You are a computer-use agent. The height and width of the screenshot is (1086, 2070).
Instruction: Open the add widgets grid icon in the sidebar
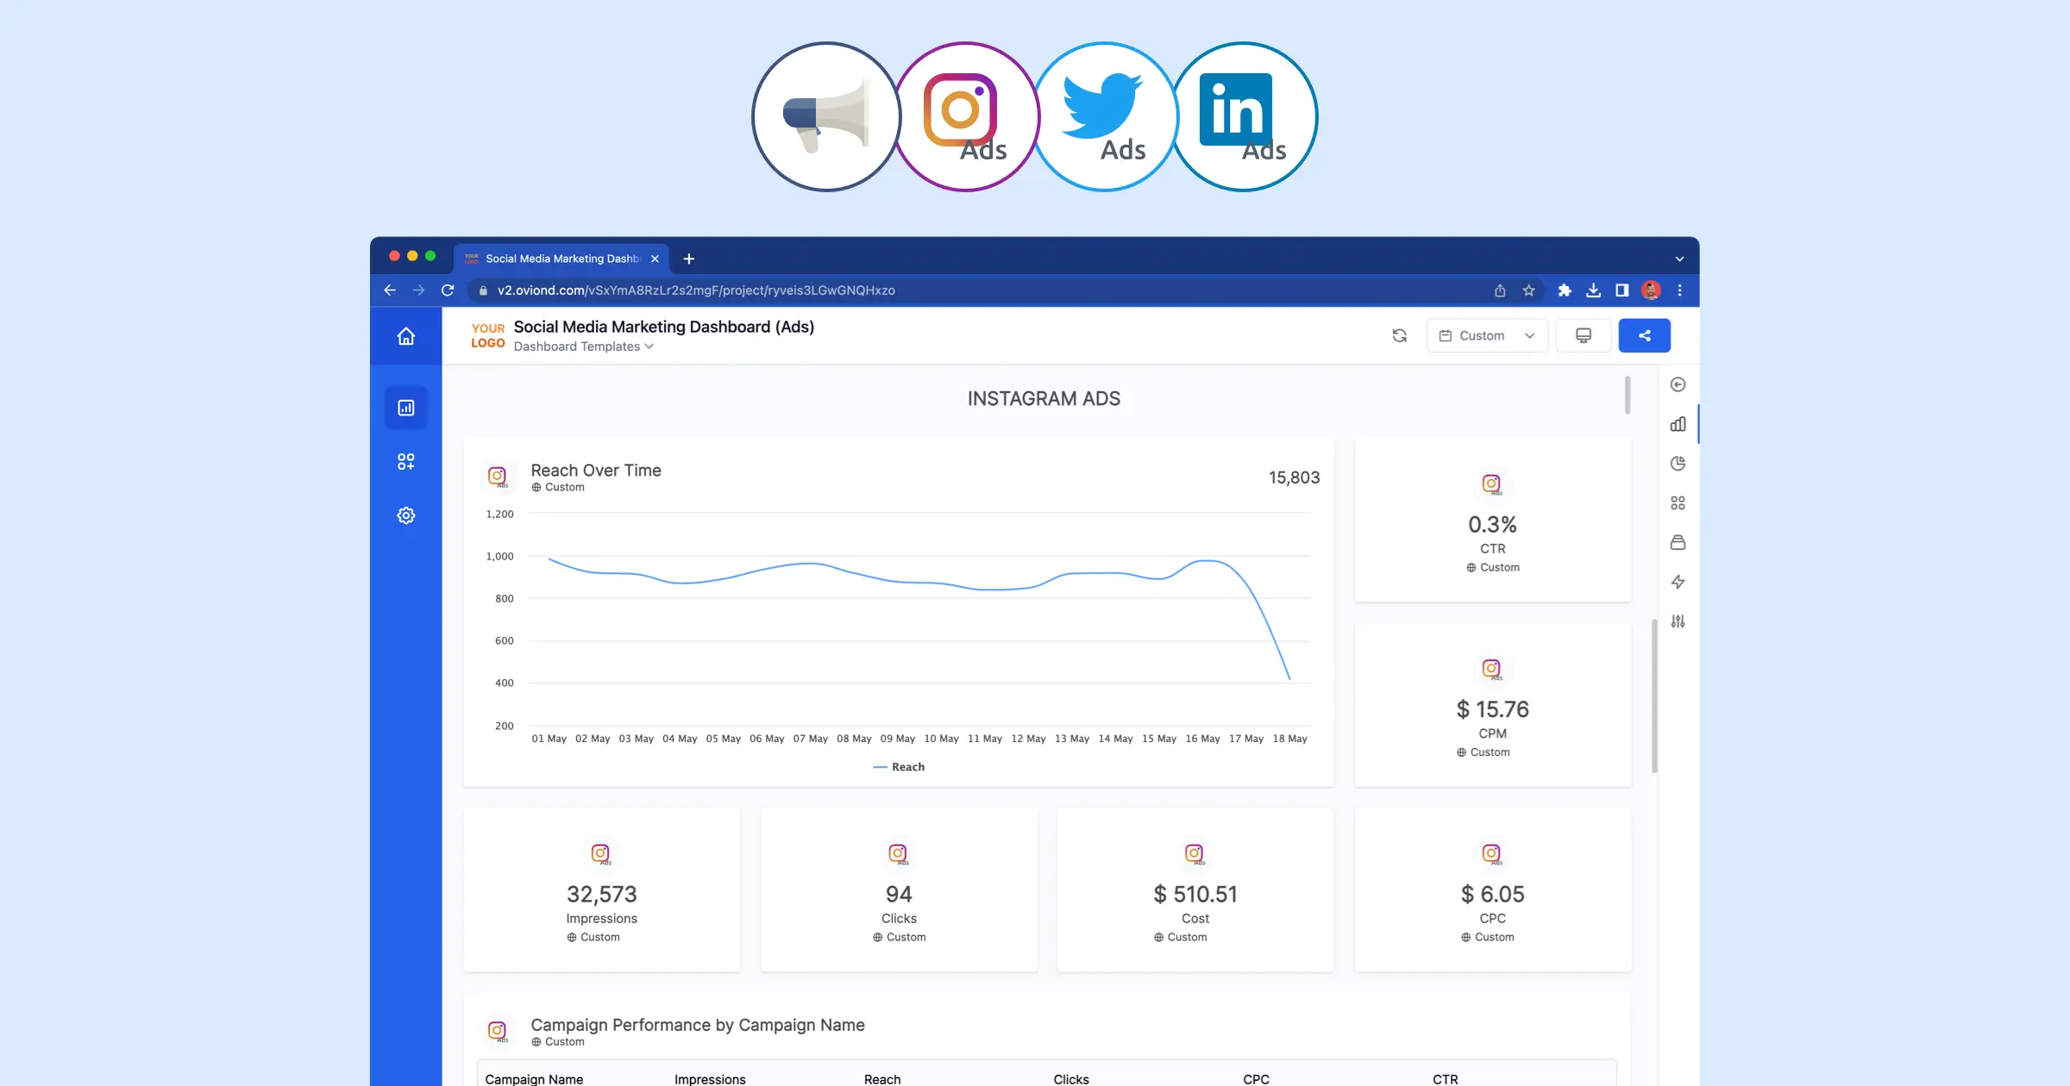(405, 462)
